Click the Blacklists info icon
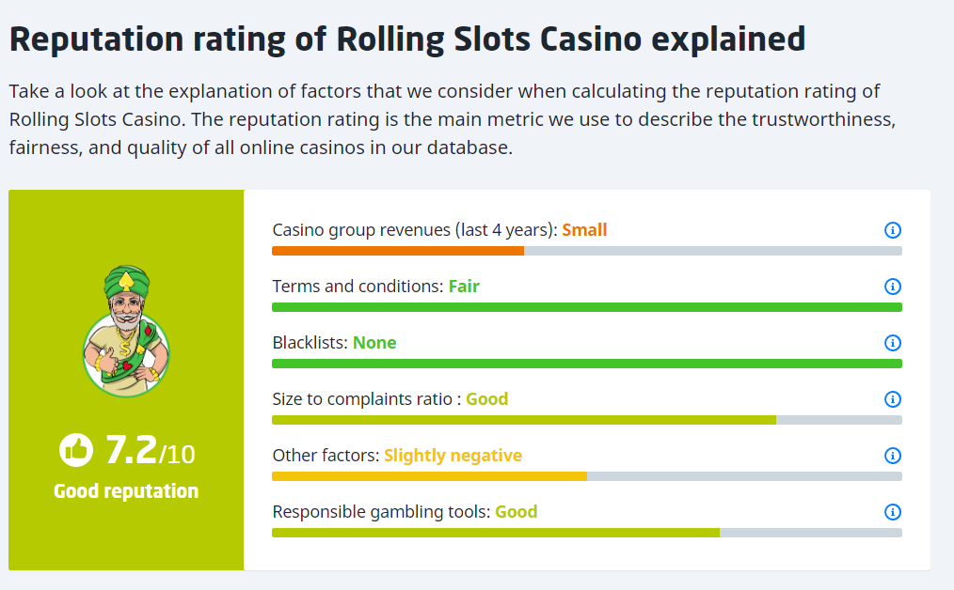Viewport: 954px width, 590px height. point(893,343)
